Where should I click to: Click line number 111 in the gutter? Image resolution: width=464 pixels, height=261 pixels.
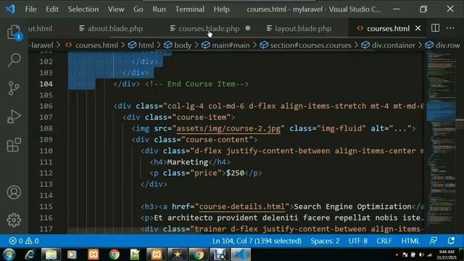click(46, 162)
